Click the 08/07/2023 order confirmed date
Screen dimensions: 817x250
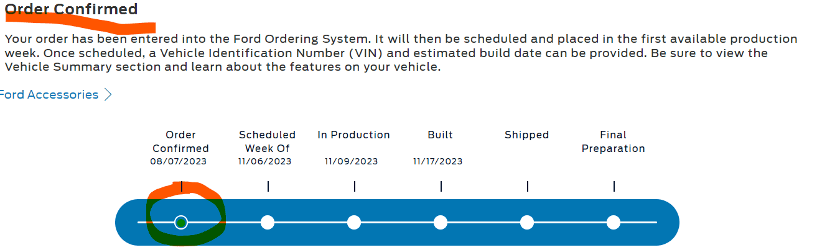(x=178, y=161)
